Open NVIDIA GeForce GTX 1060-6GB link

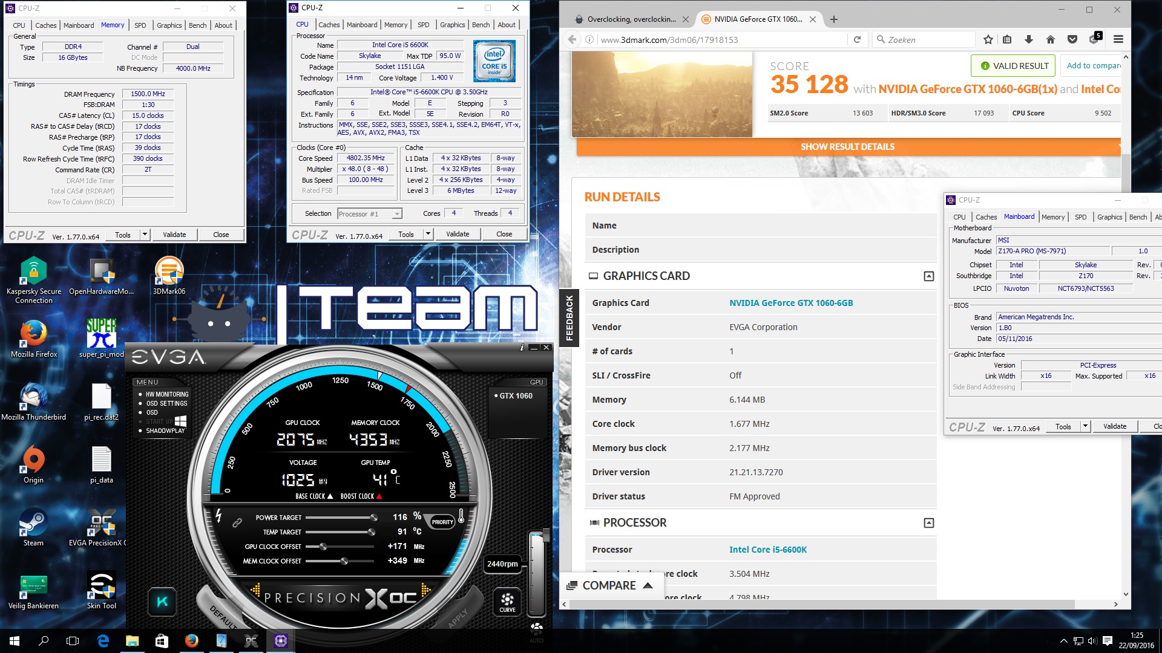point(790,303)
